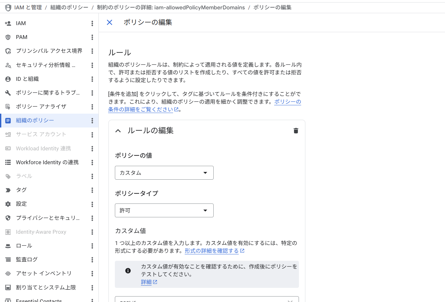Viewport: 445px width, 302px height.
Task: Open the three-dot menu next to 監査ログ
Action: tap(92, 260)
